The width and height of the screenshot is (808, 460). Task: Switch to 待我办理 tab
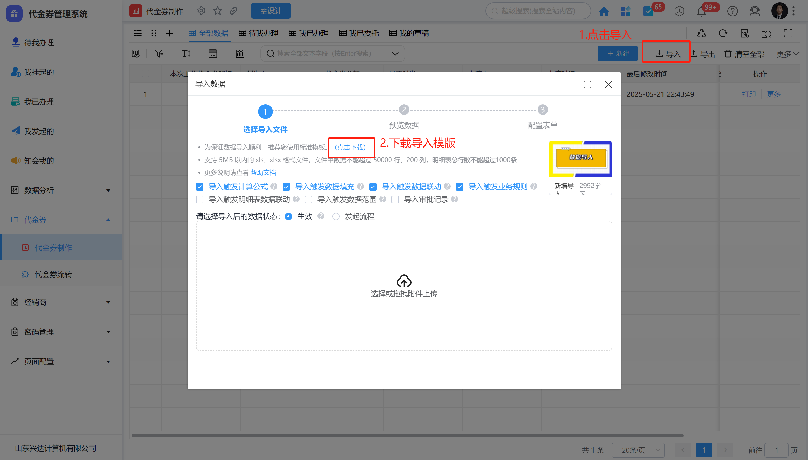pos(259,33)
